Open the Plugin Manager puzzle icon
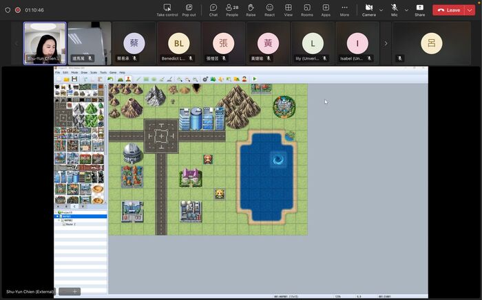The width and height of the screenshot is (482, 300). [x=213, y=79]
